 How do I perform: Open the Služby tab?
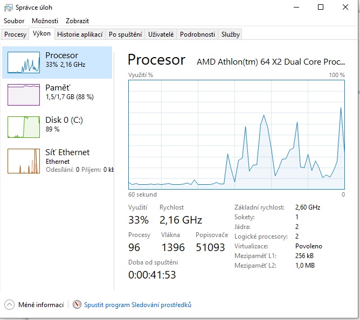[x=230, y=34]
